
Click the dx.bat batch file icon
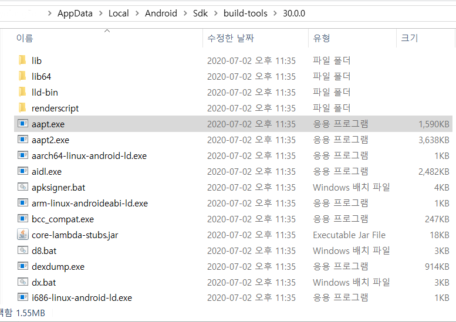tap(23, 282)
